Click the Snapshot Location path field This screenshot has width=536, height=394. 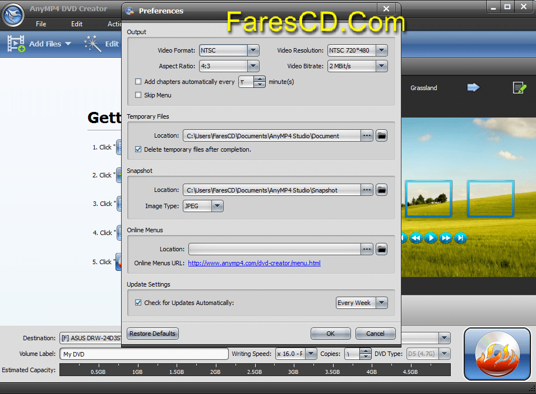tap(272, 190)
